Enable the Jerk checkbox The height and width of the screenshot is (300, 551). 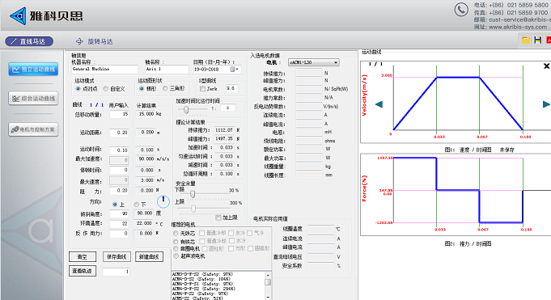coord(202,89)
